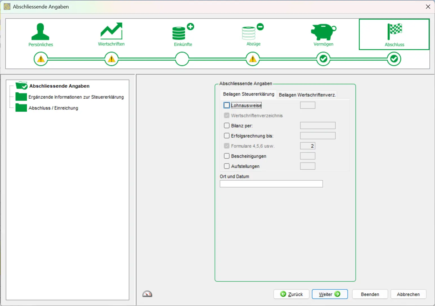The width and height of the screenshot is (435, 306).
Task: Open the speedometer icon near the bottom
Action: click(147, 294)
